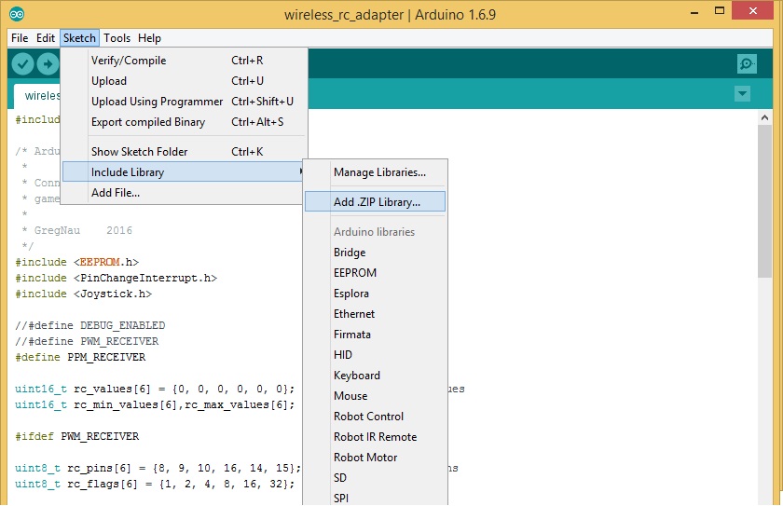
Task: Include the Esplora library
Action: 375,294
